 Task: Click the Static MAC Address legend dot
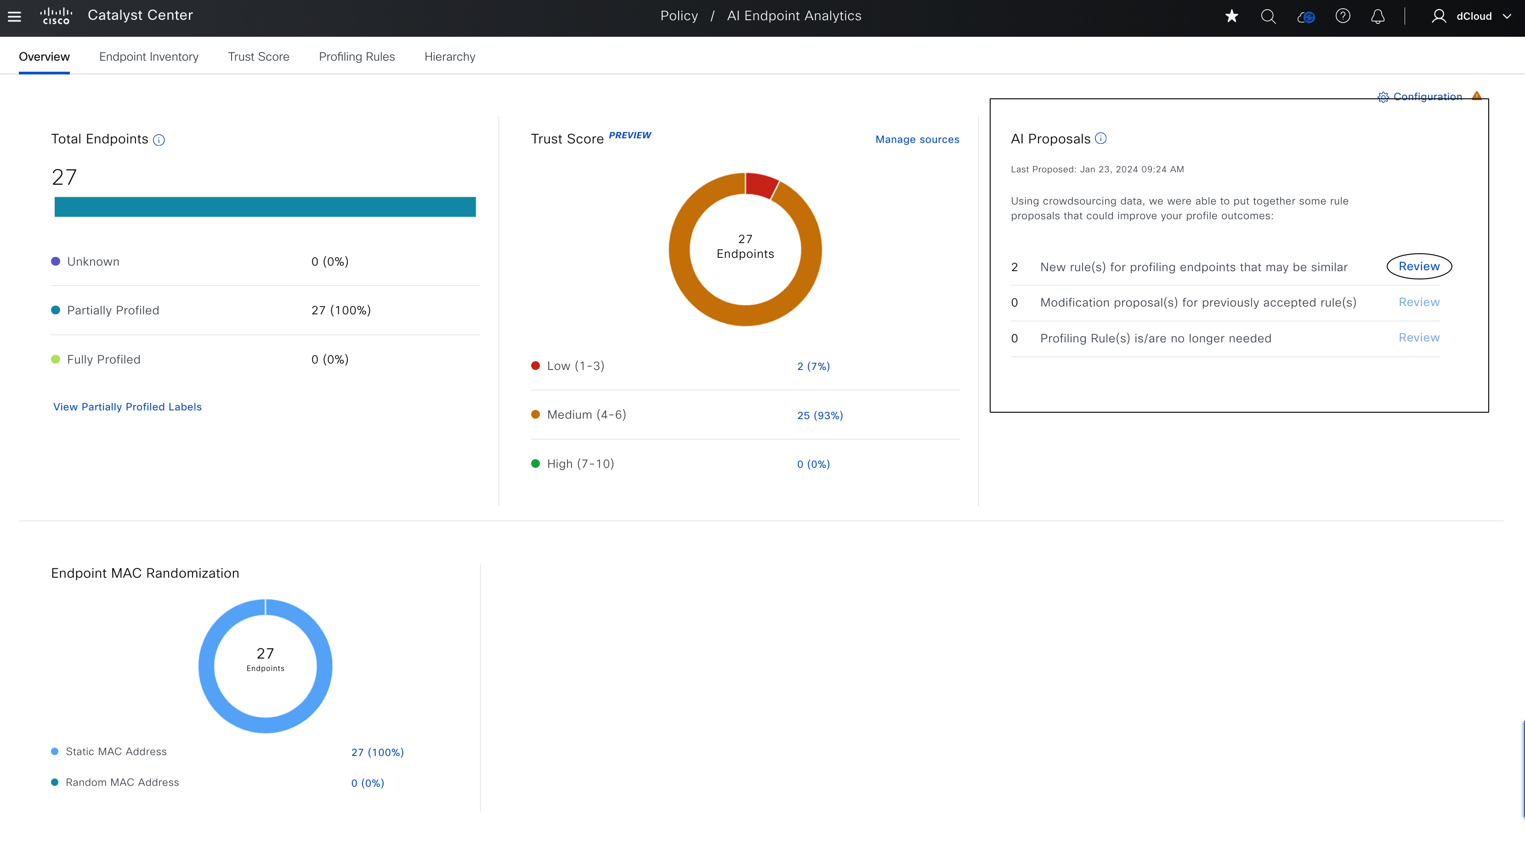pyautogui.click(x=55, y=751)
